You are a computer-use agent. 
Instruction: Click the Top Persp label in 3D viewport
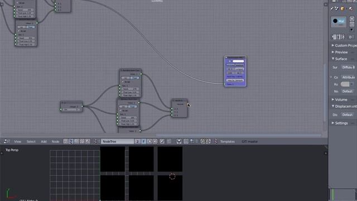(12, 150)
